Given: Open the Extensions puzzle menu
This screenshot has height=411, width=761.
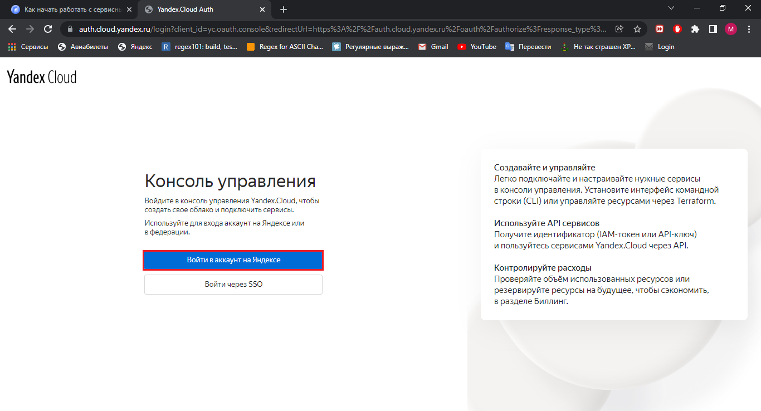Looking at the screenshot, I should tap(695, 29).
